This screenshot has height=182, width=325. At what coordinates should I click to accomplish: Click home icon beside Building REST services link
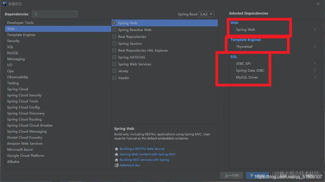116,160
